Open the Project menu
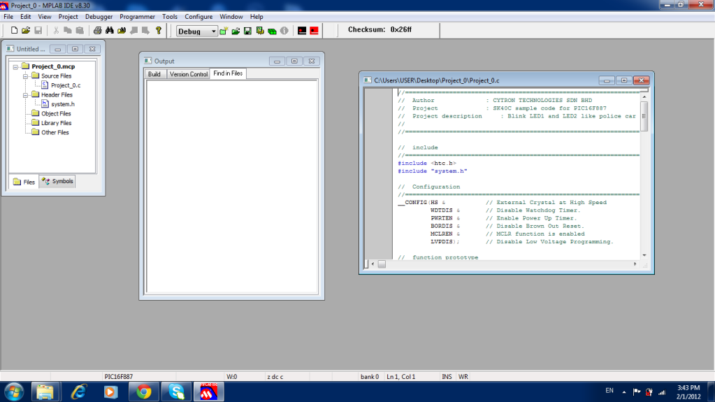The height and width of the screenshot is (402, 715). [x=68, y=16]
